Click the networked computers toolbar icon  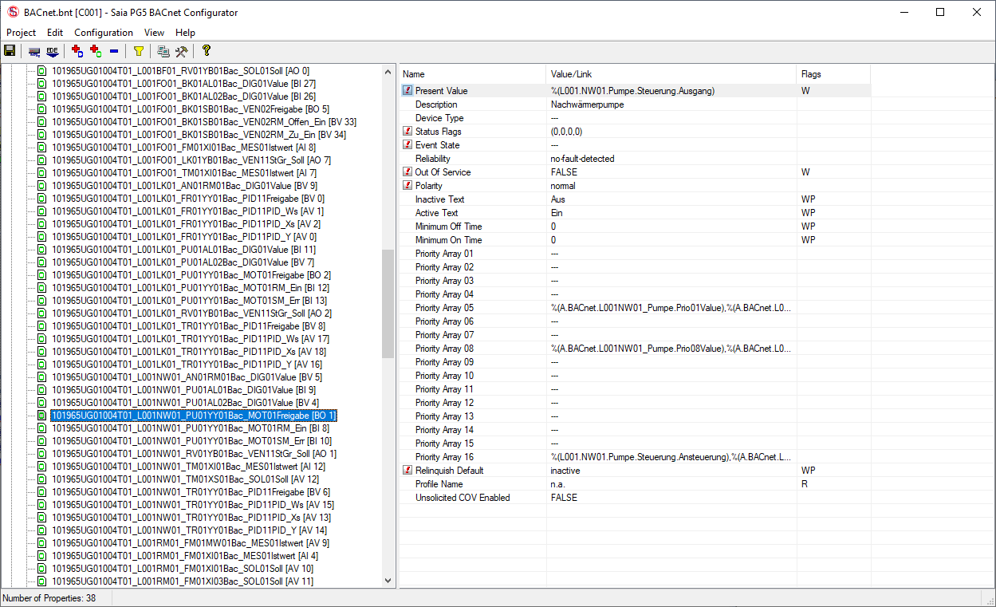pyautogui.click(x=163, y=51)
